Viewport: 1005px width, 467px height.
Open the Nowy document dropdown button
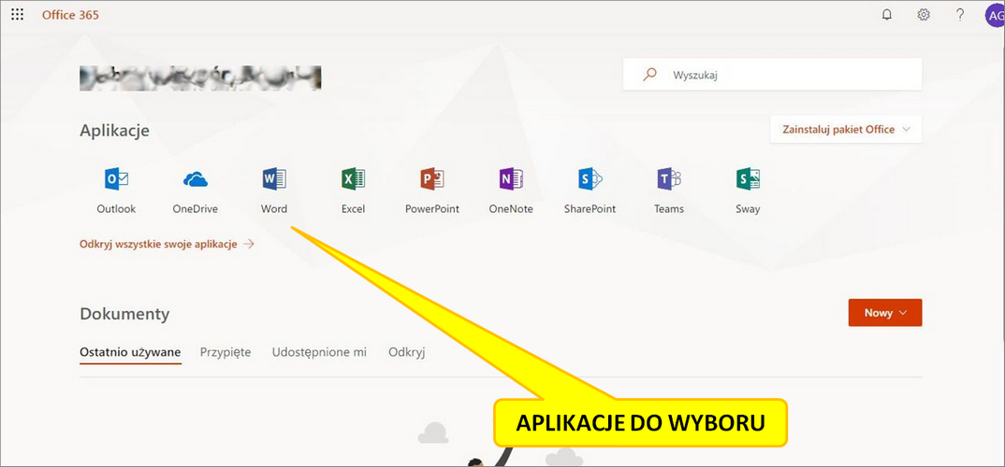885,313
